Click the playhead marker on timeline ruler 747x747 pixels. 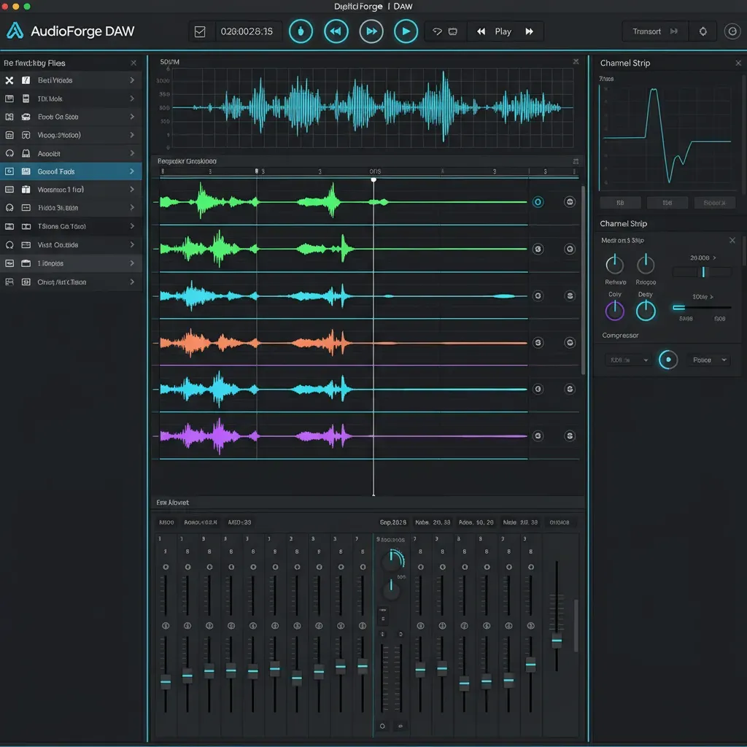373,179
